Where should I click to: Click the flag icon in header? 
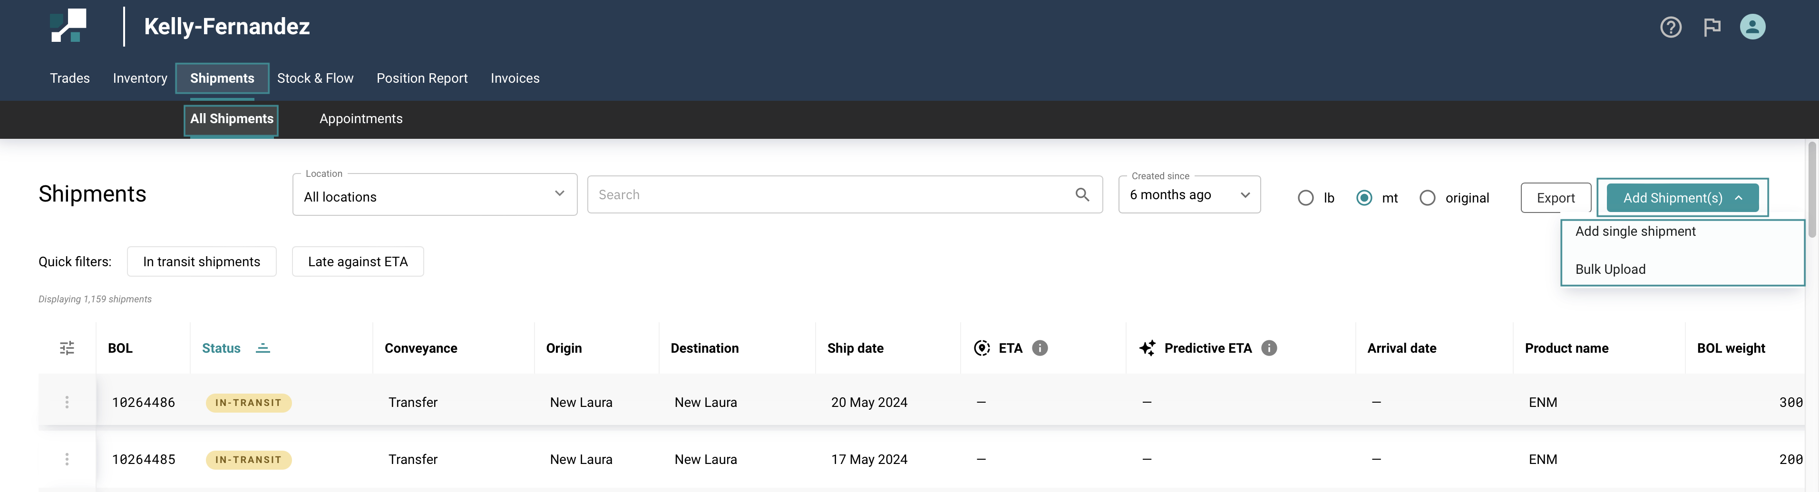pos(1712,28)
